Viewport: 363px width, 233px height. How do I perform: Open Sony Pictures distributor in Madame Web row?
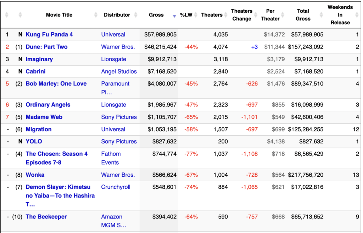click(119, 117)
